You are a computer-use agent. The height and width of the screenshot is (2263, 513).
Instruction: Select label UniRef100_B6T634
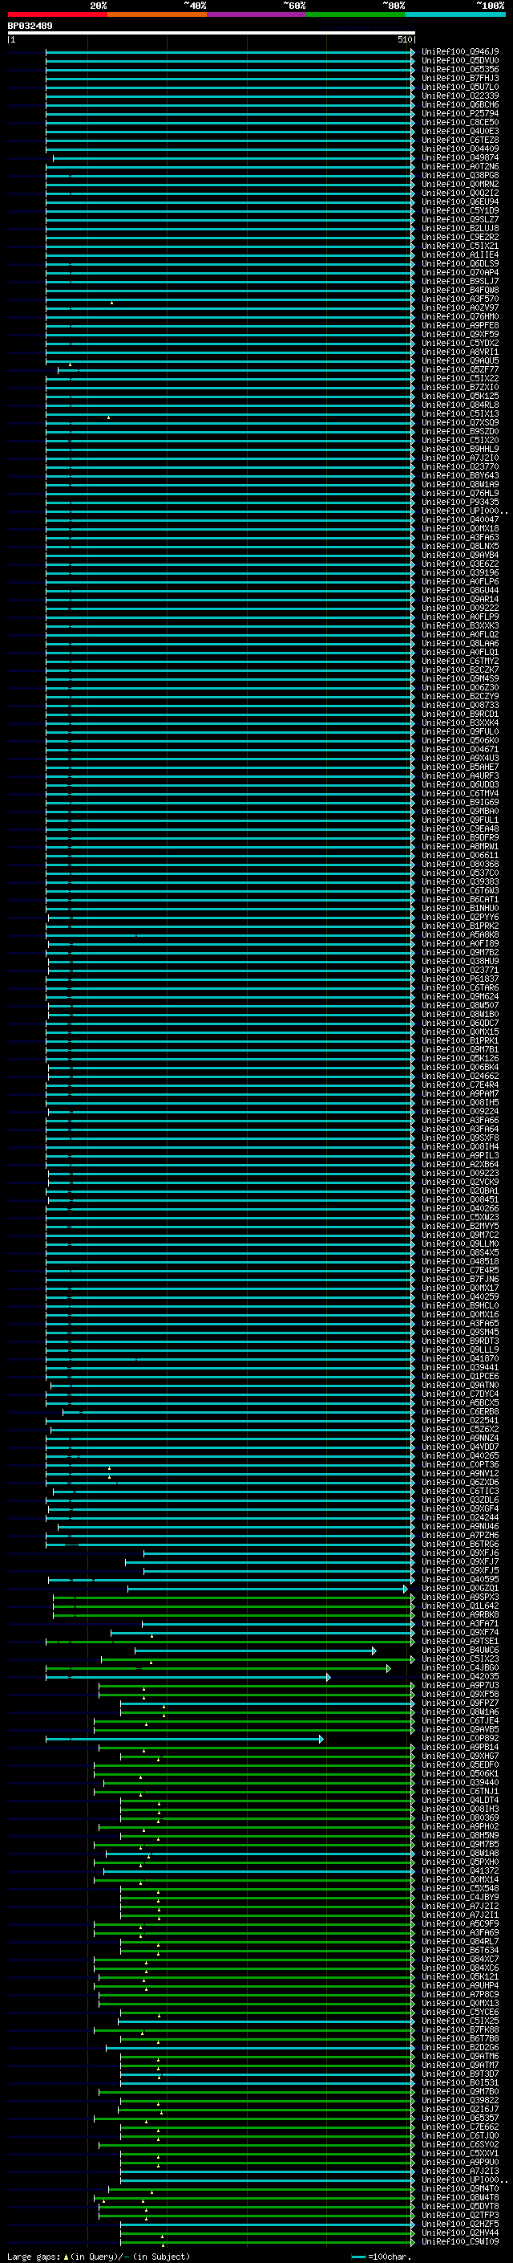460,1950
